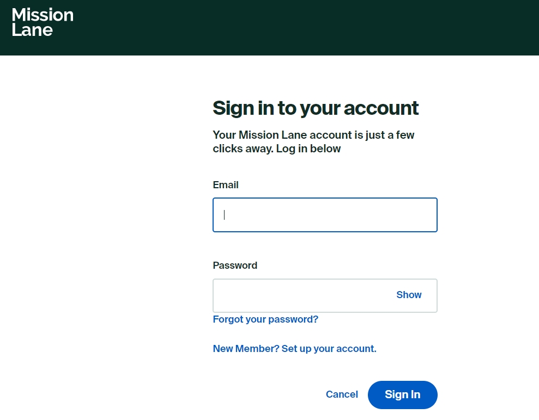This screenshot has height=420, width=539.
Task: Submit credentials via Sign In
Action: [x=402, y=394]
